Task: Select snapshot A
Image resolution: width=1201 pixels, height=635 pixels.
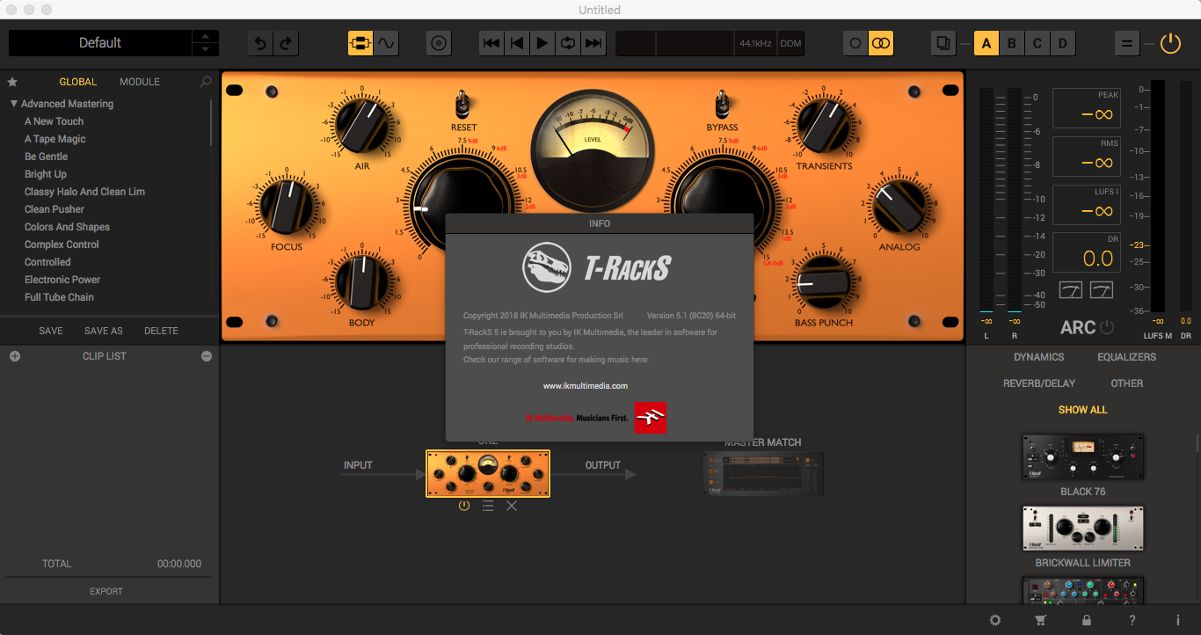Action: point(986,43)
